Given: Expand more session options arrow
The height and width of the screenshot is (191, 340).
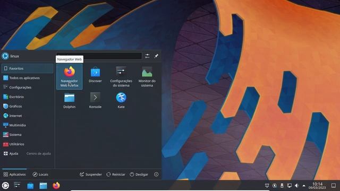Looking at the screenshot, I should [x=156, y=175].
